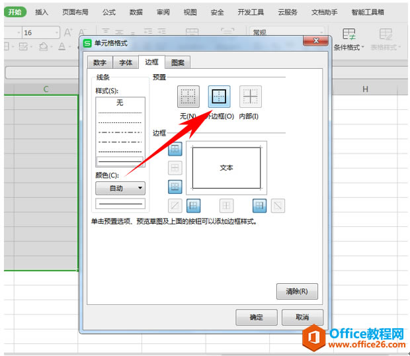
Task: Click the font color A icon
Action: 62,46
